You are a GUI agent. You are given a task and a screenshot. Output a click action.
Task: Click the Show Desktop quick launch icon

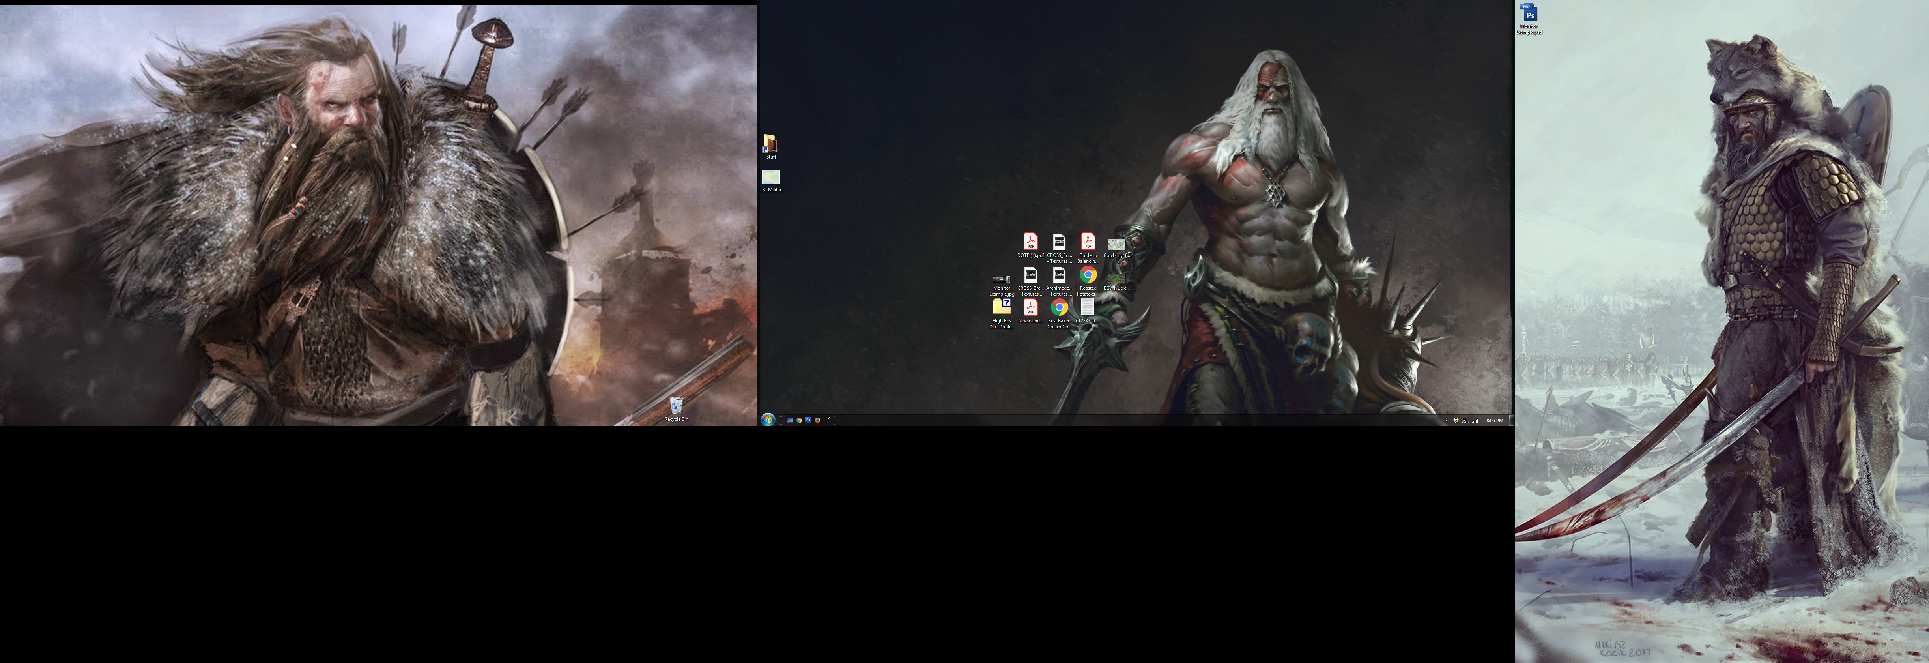click(x=790, y=420)
